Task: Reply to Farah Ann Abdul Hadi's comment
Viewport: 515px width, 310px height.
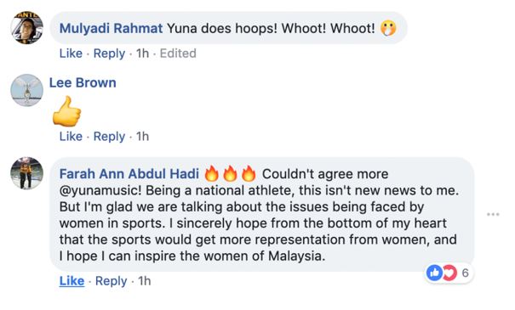Action: click(111, 281)
